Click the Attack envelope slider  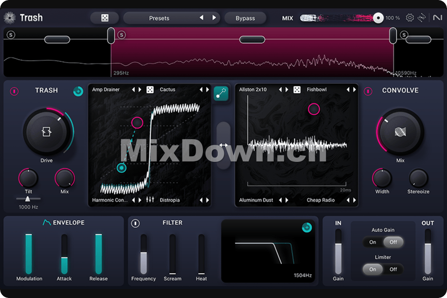[x=65, y=253]
